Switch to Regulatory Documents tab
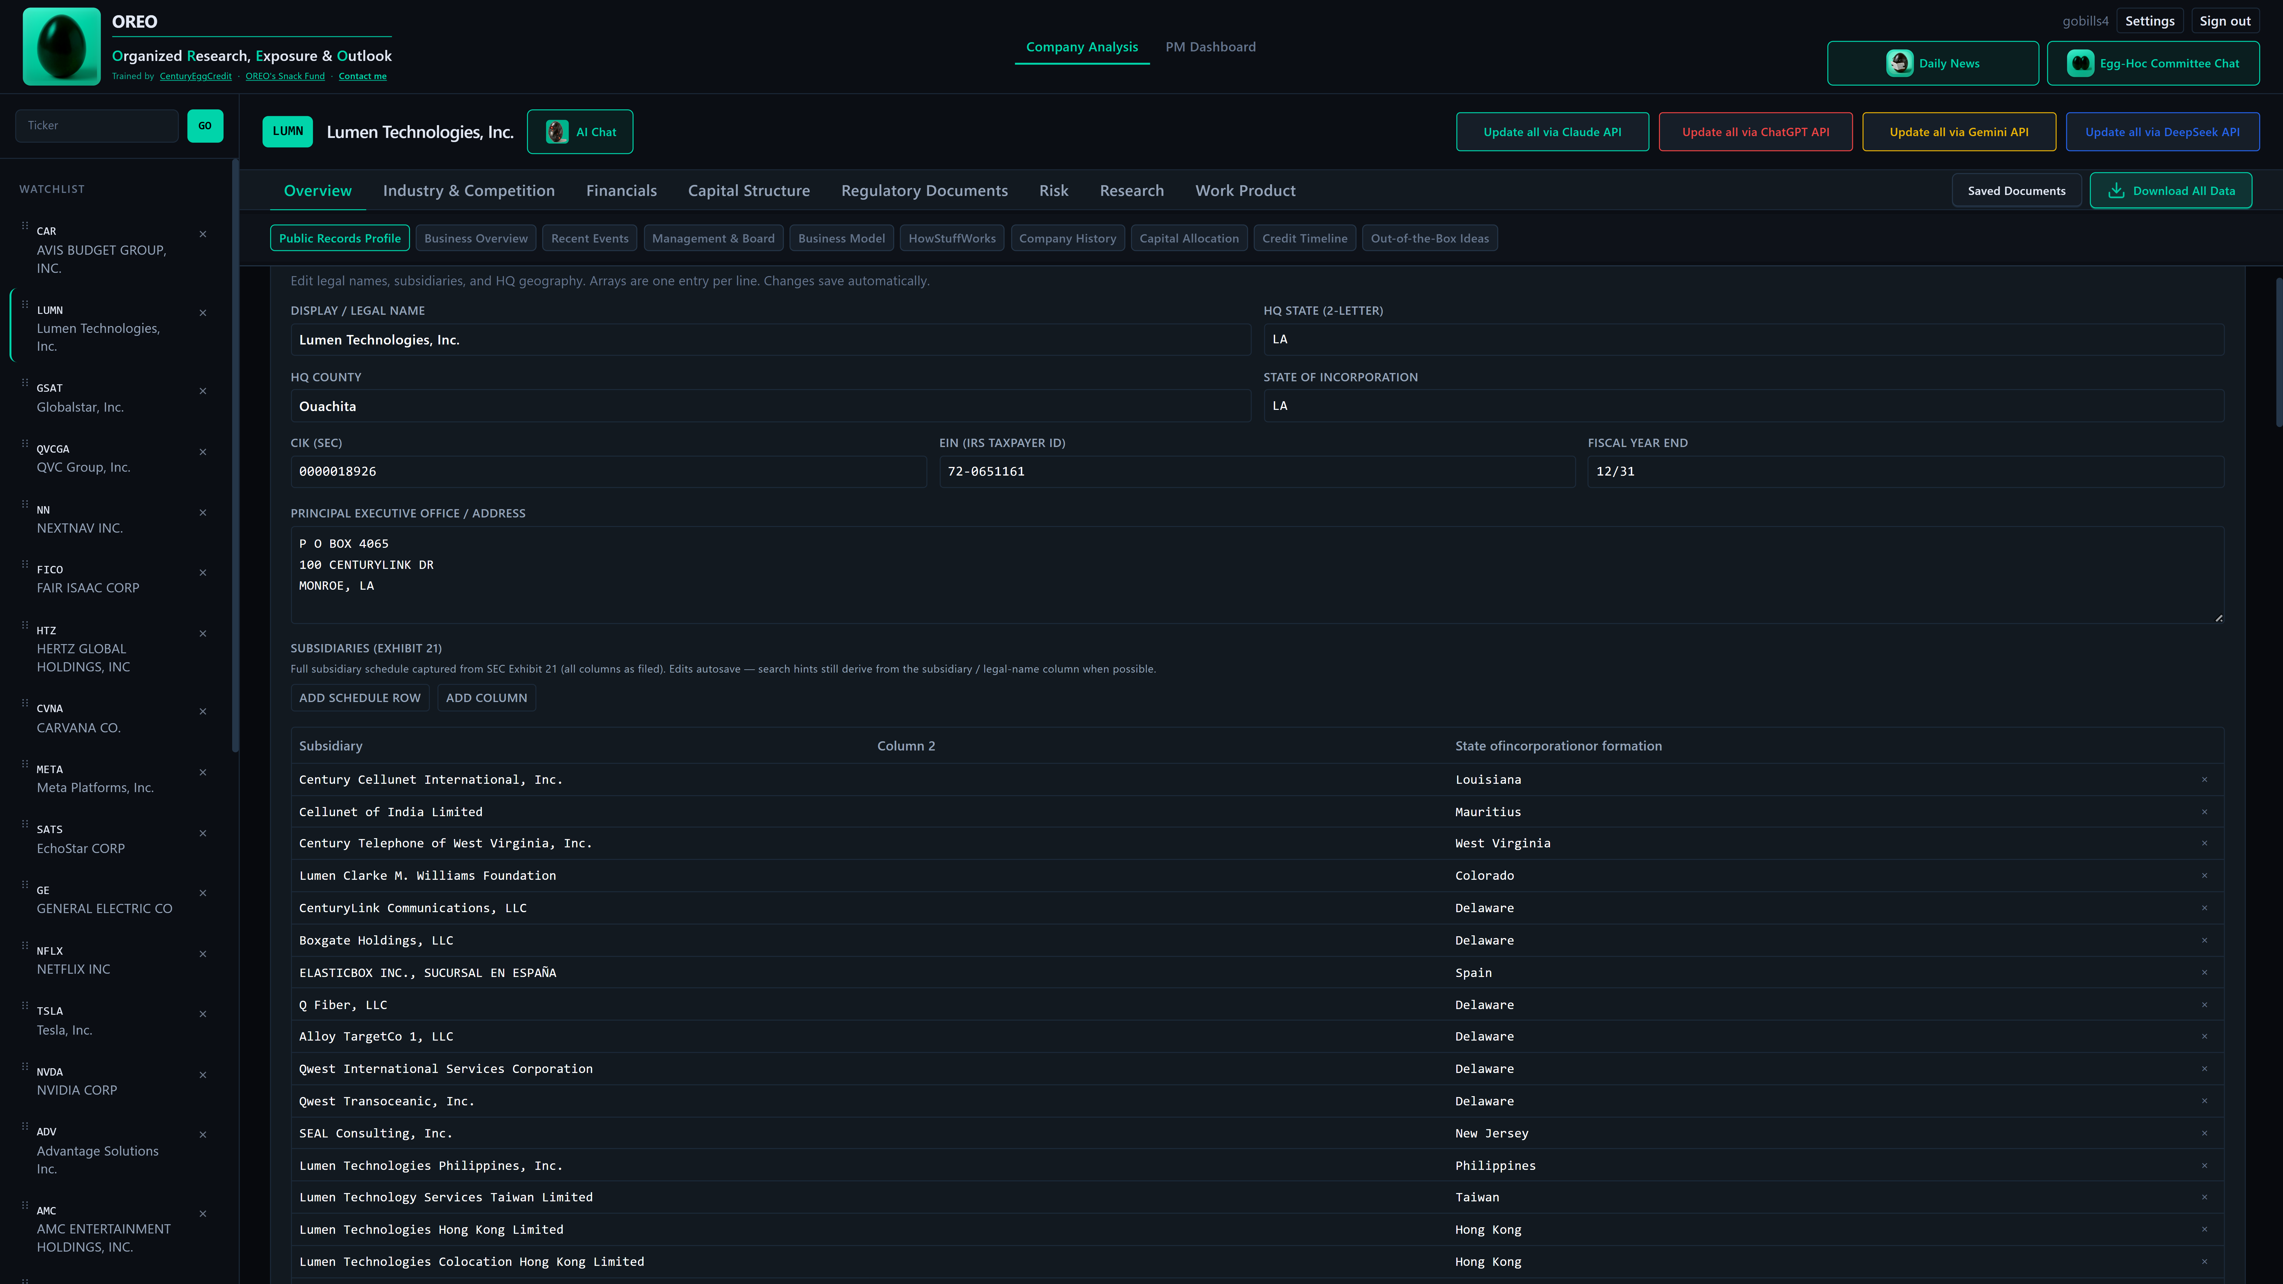The height and width of the screenshot is (1284, 2283). 924,191
